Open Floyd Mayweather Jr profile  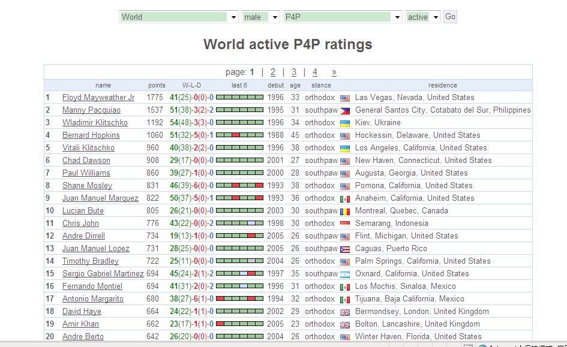coord(98,98)
